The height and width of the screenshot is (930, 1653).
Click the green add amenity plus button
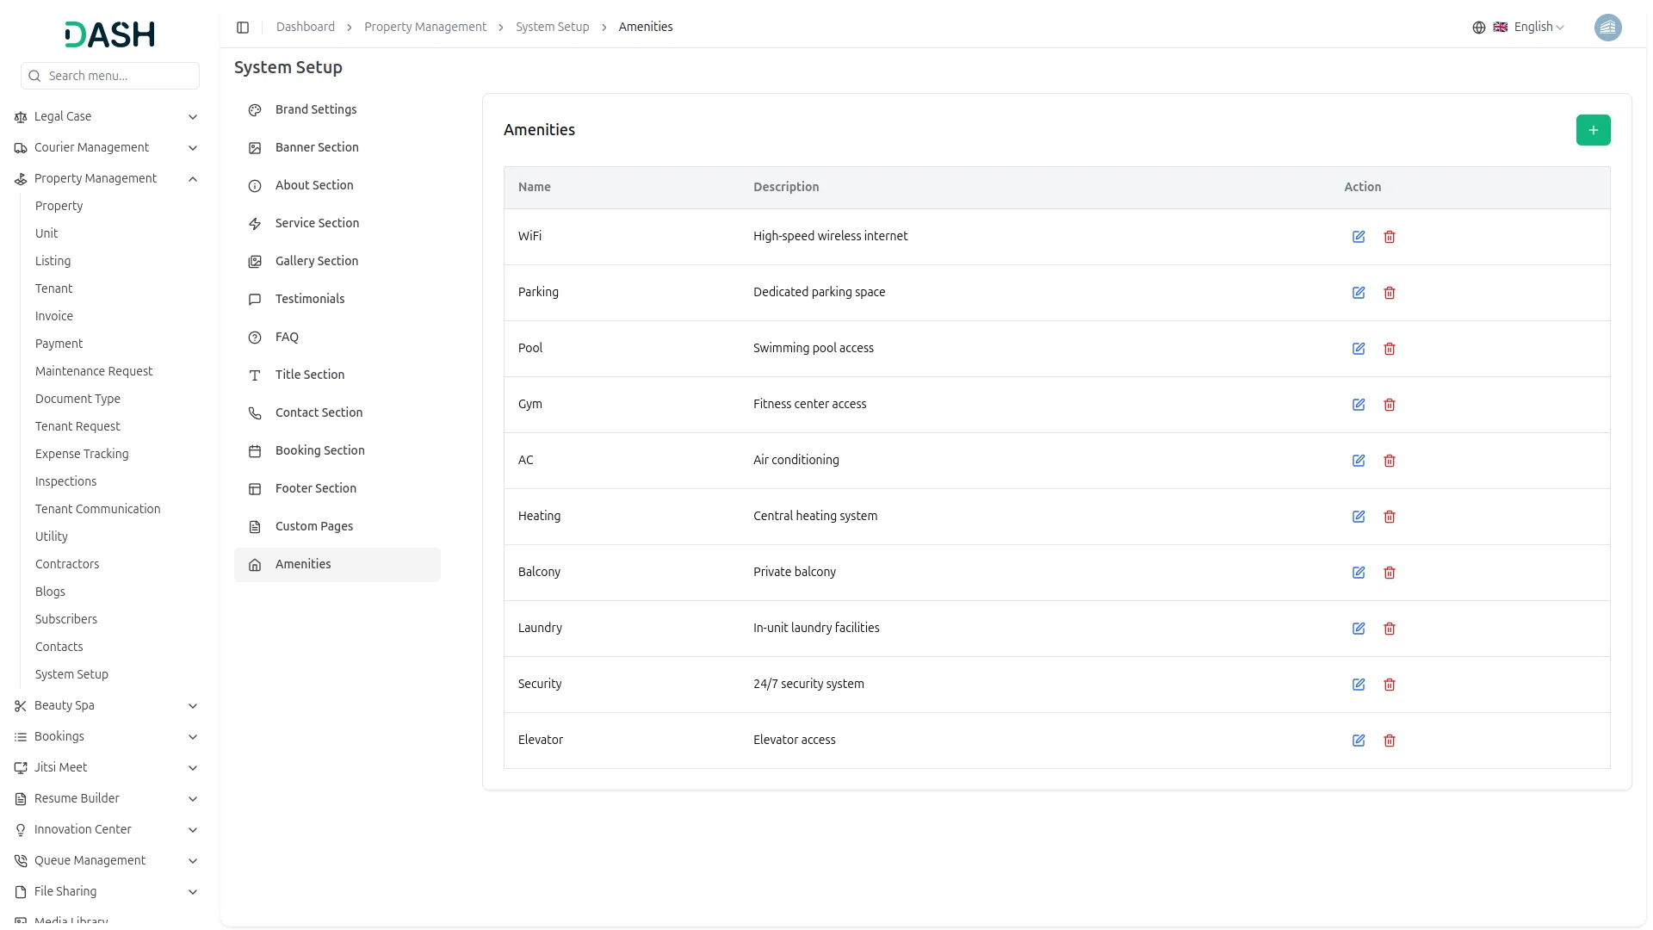[x=1593, y=130]
